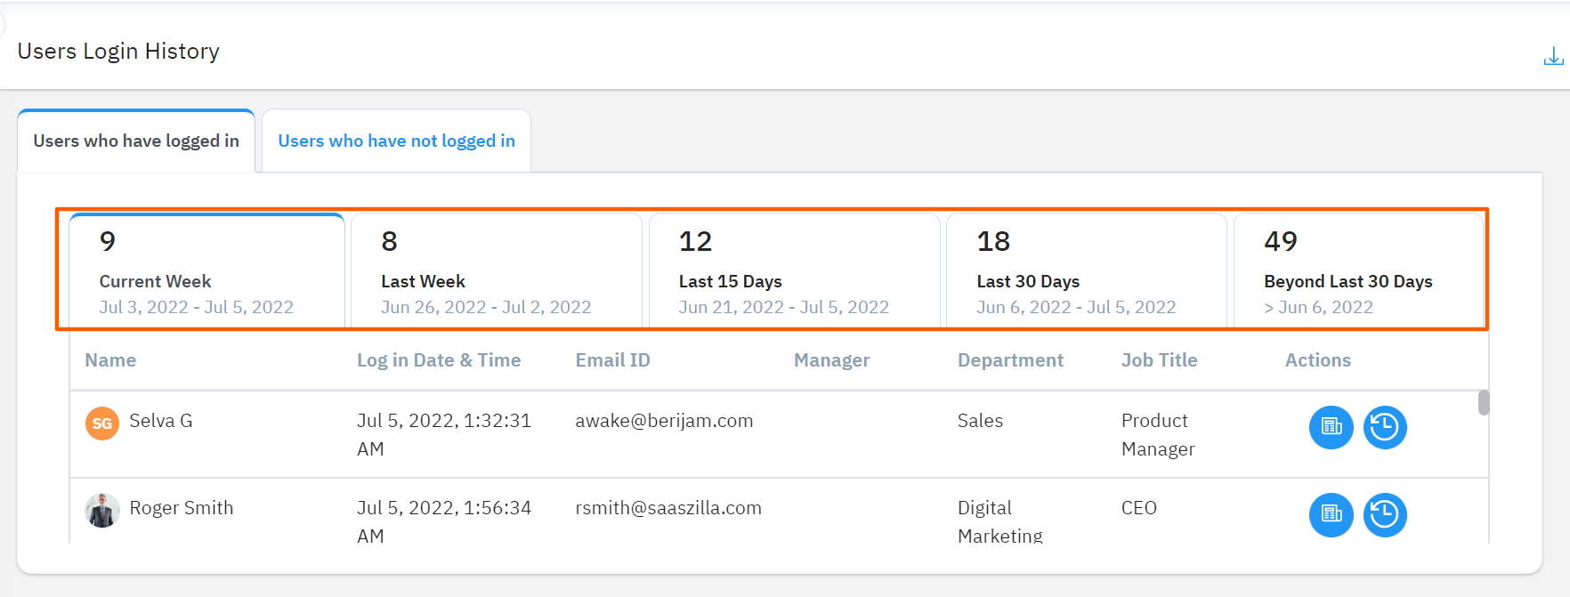Click the Department column header
Screen dimensions: 1570x597
[1010, 360]
